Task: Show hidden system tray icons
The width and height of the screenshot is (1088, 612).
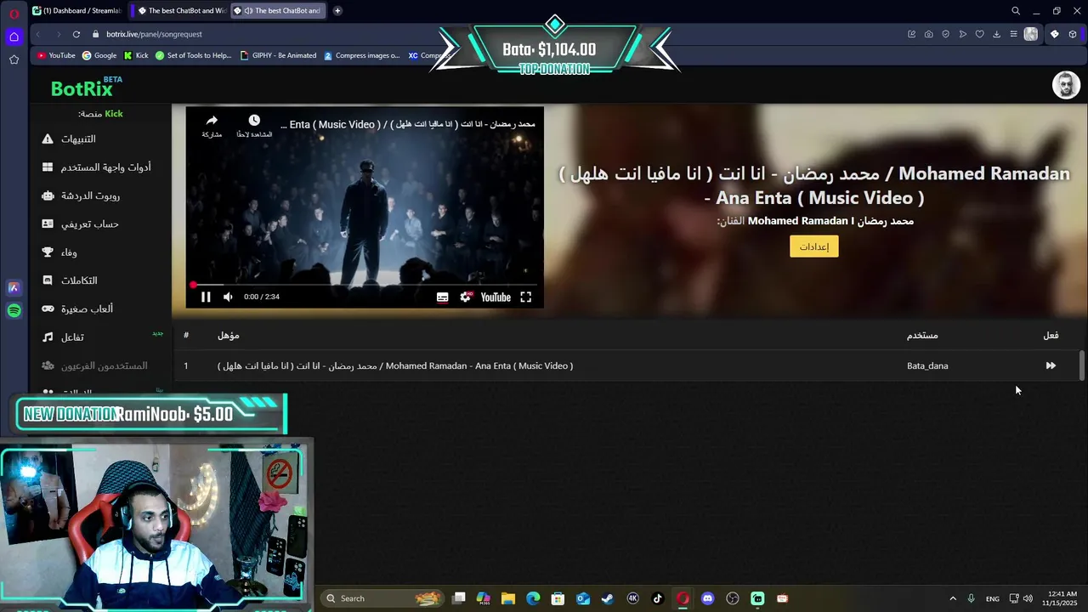Action: (953, 598)
